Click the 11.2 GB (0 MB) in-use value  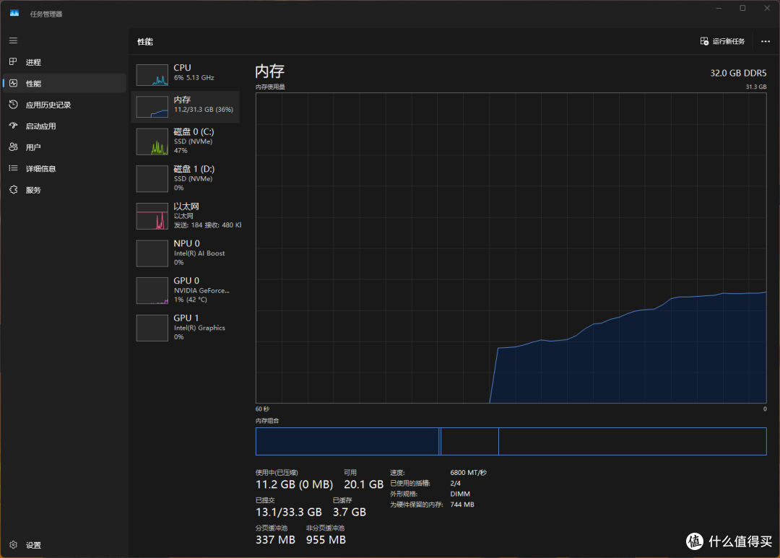coord(295,484)
